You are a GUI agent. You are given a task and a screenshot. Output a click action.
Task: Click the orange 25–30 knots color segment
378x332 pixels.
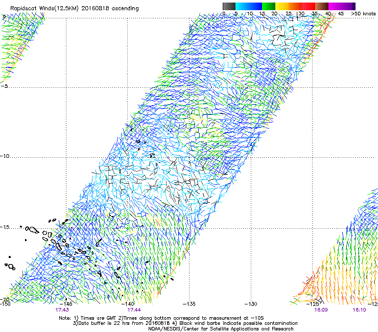click(x=295, y=6)
